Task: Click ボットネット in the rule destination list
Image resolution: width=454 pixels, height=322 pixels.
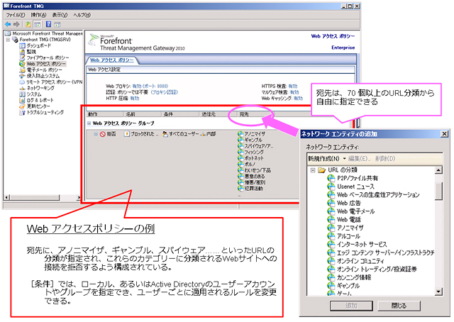Action: [254, 158]
